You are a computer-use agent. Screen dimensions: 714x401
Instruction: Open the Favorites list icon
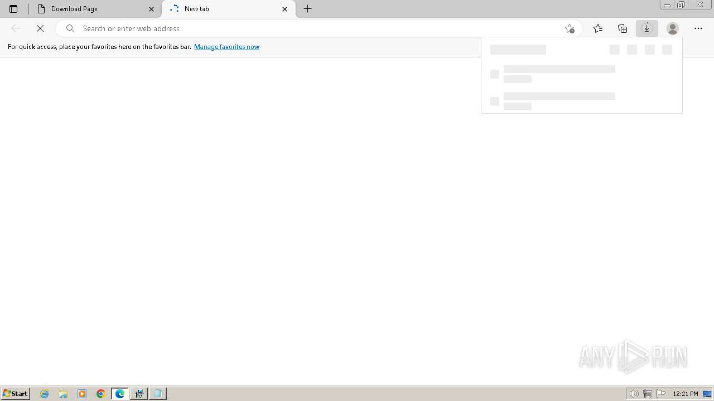click(598, 28)
